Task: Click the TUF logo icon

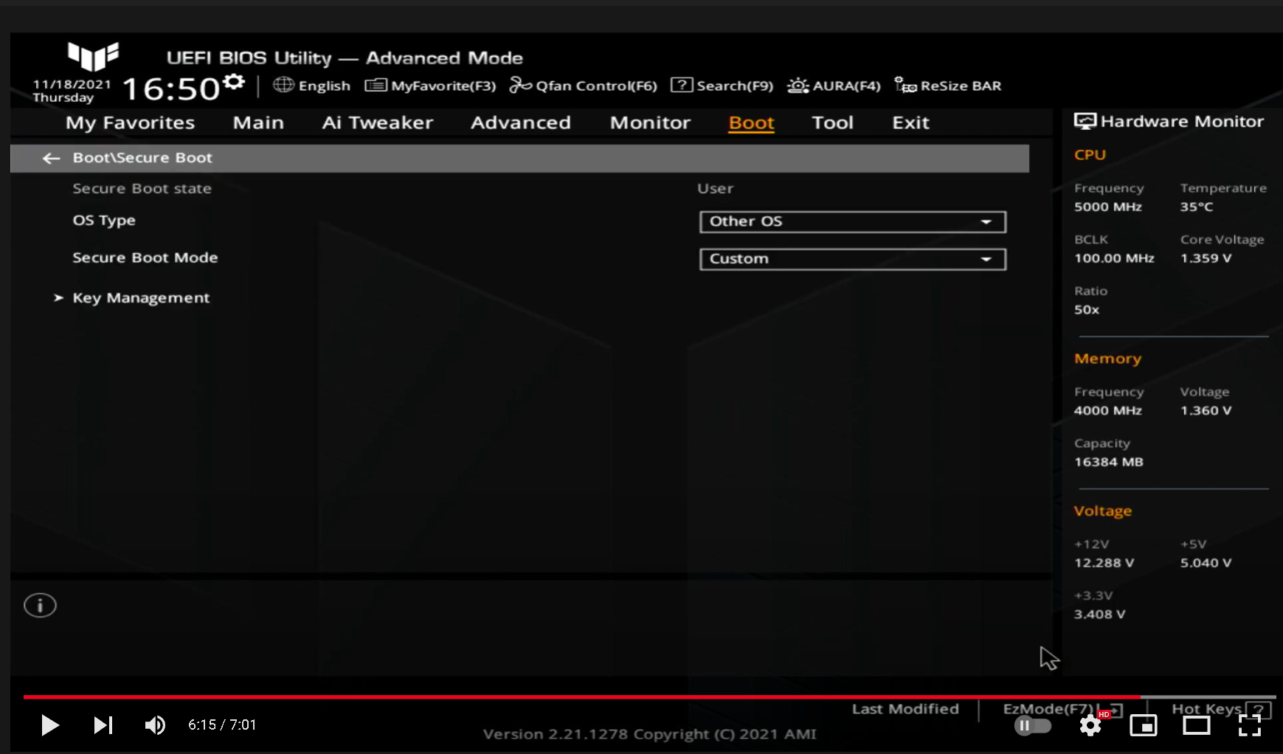Action: point(93,56)
